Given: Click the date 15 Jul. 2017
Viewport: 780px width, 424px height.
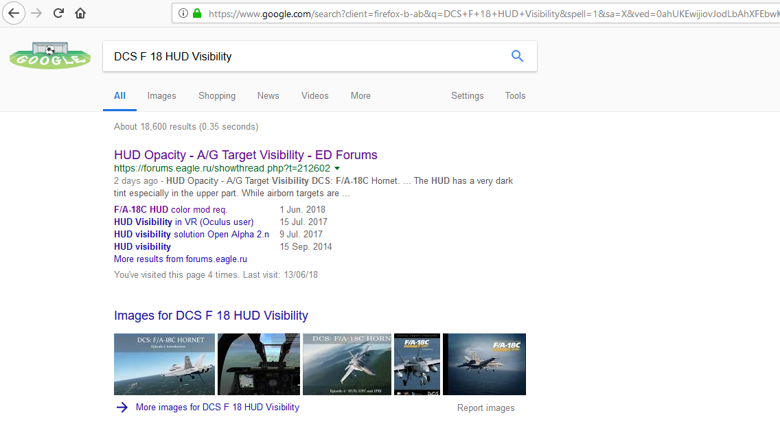Looking at the screenshot, I should point(303,222).
